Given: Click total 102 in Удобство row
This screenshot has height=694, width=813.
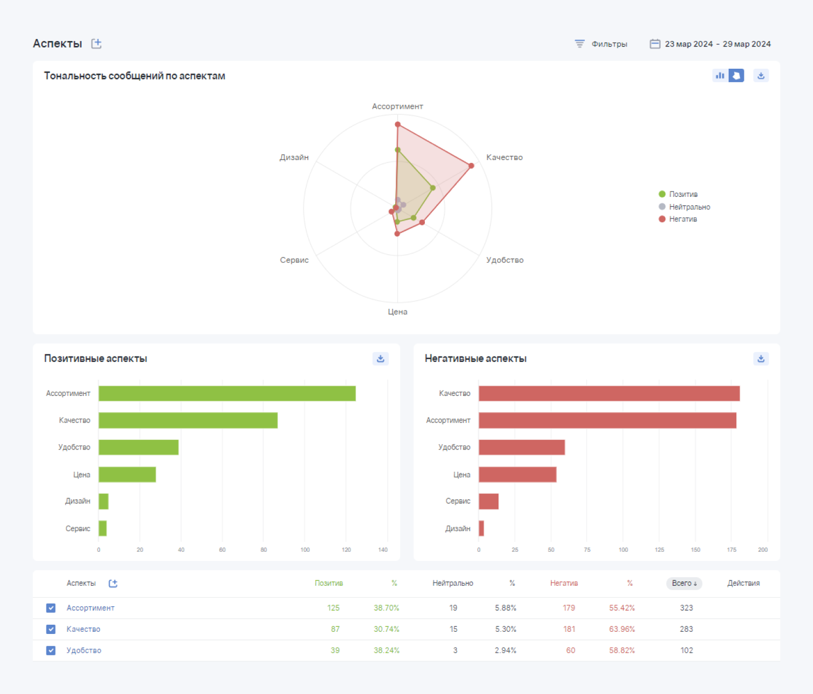Looking at the screenshot, I should [x=687, y=650].
